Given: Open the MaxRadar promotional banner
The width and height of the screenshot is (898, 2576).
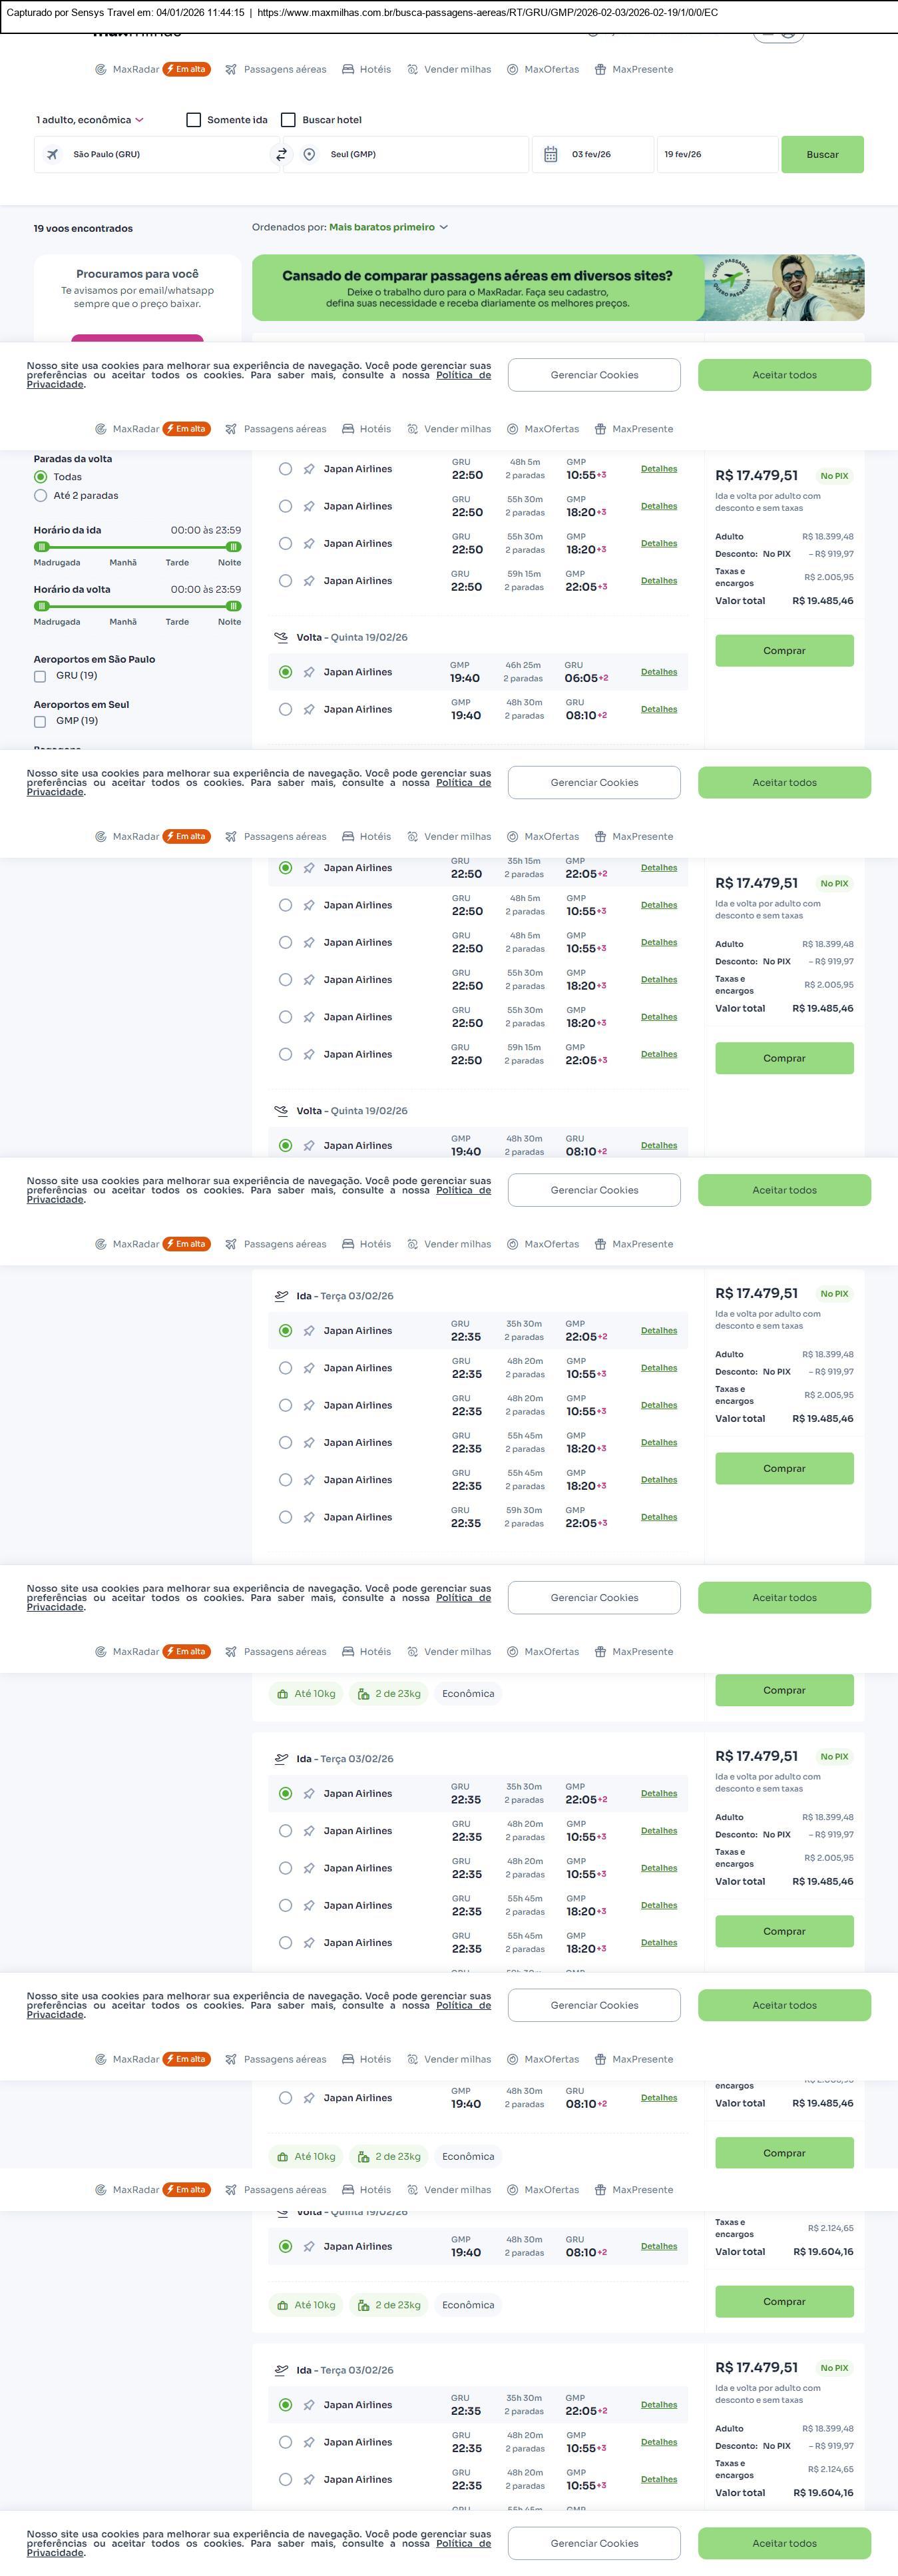Looking at the screenshot, I should pyautogui.click(x=558, y=288).
